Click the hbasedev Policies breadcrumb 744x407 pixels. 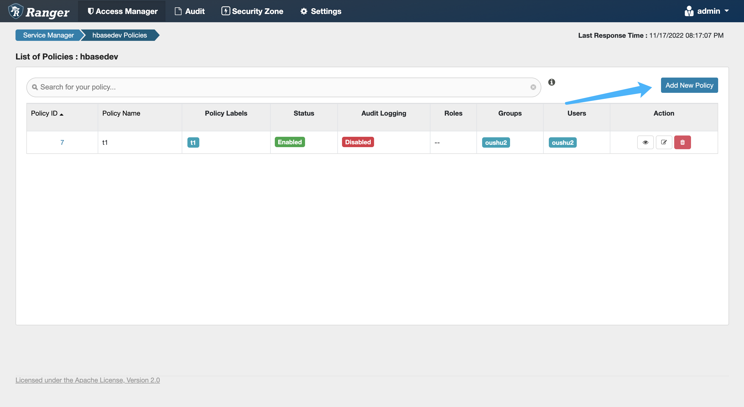120,35
